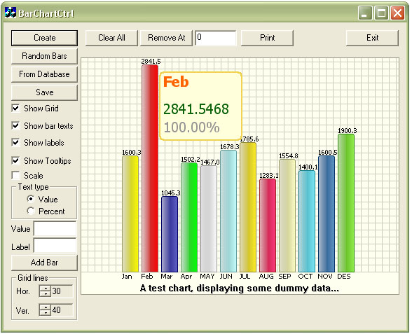This screenshot has height=334, width=412.
Task: Select the Percent text type radio button
Action: coord(31,211)
